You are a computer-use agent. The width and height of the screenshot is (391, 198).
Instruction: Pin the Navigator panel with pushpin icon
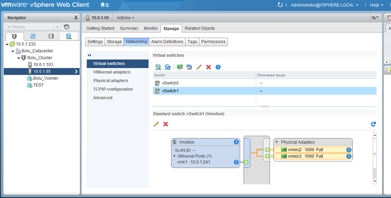(76, 18)
